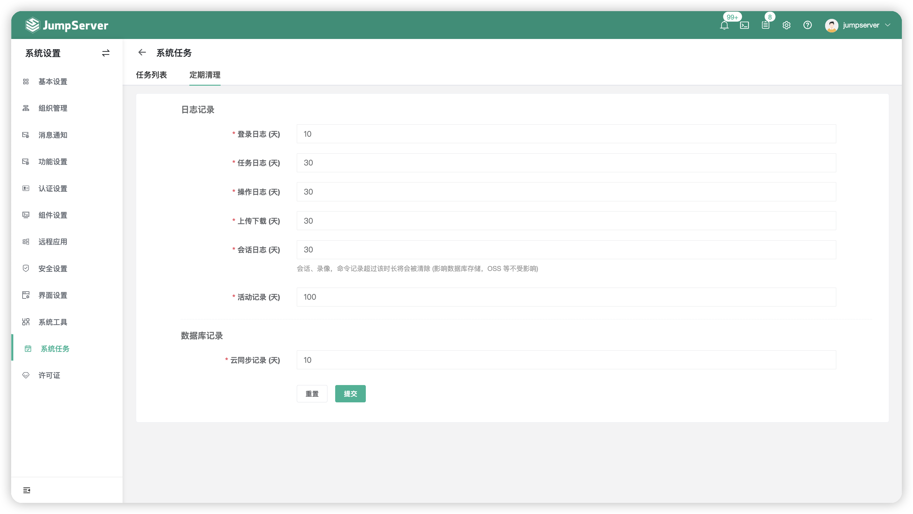Click the 日志记录 section heading
Image resolution: width=913 pixels, height=514 pixels.
tap(198, 110)
